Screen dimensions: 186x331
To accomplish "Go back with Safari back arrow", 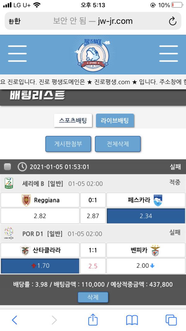I will pos(15,320).
